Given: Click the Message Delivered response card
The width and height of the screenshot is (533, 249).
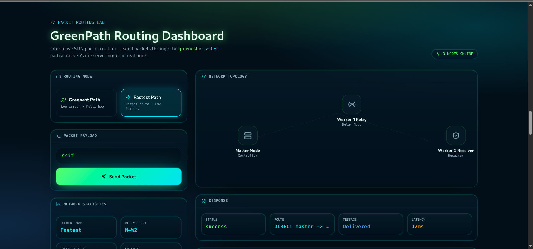Looking at the screenshot, I should (x=371, y=224).
